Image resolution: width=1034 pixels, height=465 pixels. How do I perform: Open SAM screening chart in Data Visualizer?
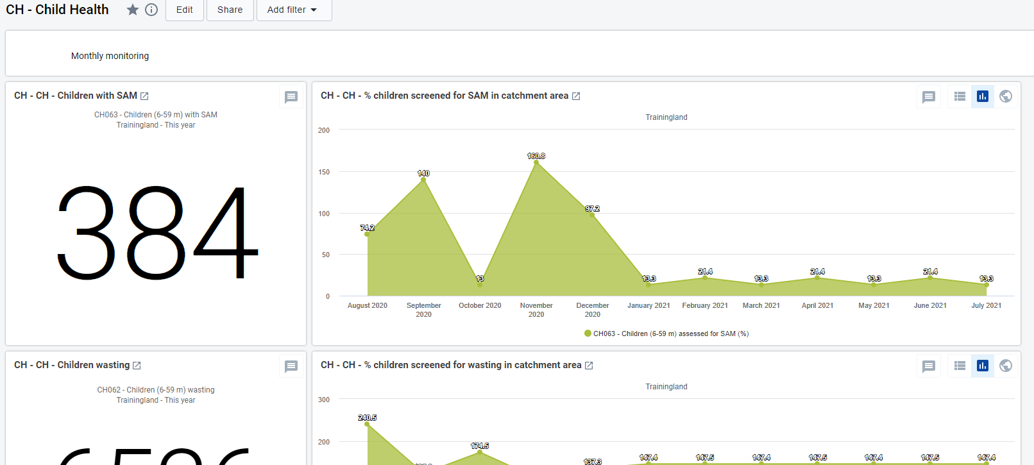(x=576, y=96)
